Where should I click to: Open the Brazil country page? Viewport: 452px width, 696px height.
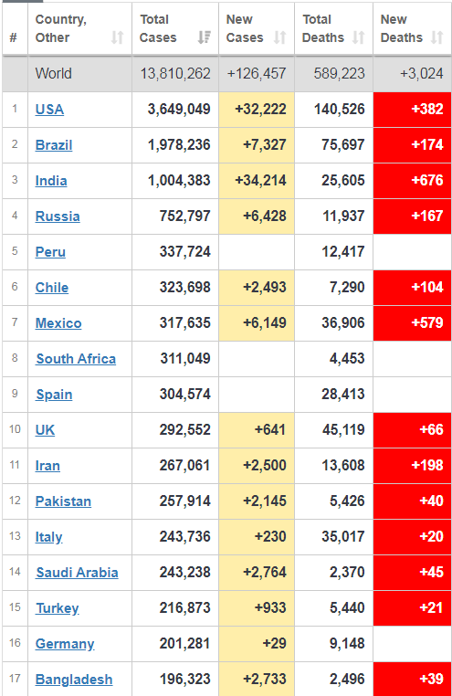tap(54, 145)
